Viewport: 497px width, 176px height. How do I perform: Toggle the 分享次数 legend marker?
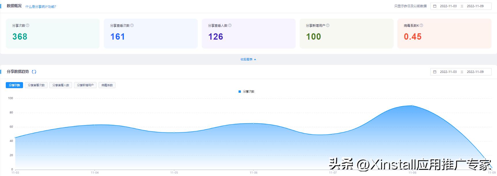240,92
